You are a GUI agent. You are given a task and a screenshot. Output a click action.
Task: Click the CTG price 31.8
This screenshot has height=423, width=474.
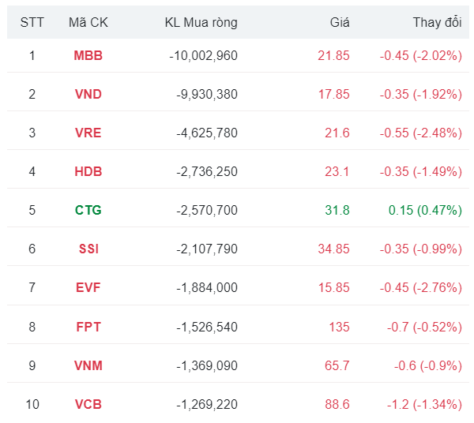tap(337, 210)
